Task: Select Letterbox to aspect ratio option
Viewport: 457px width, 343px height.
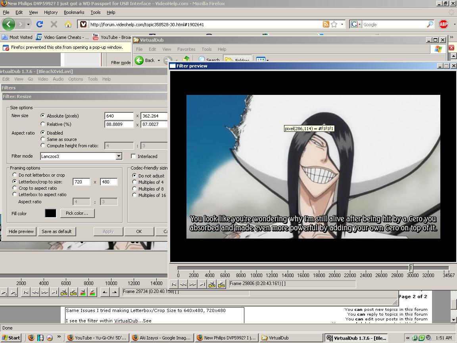Action: click(x=15, y=195)
